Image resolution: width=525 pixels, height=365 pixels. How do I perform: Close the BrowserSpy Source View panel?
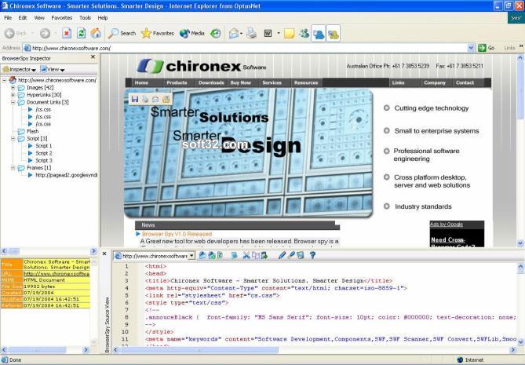104,254
